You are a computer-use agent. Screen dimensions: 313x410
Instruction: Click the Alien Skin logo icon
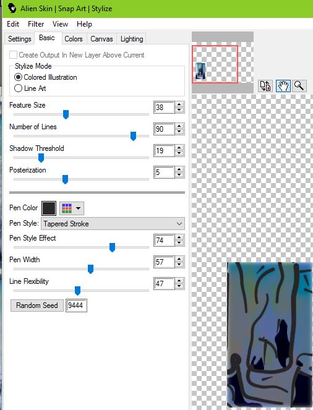pos(12,9)
